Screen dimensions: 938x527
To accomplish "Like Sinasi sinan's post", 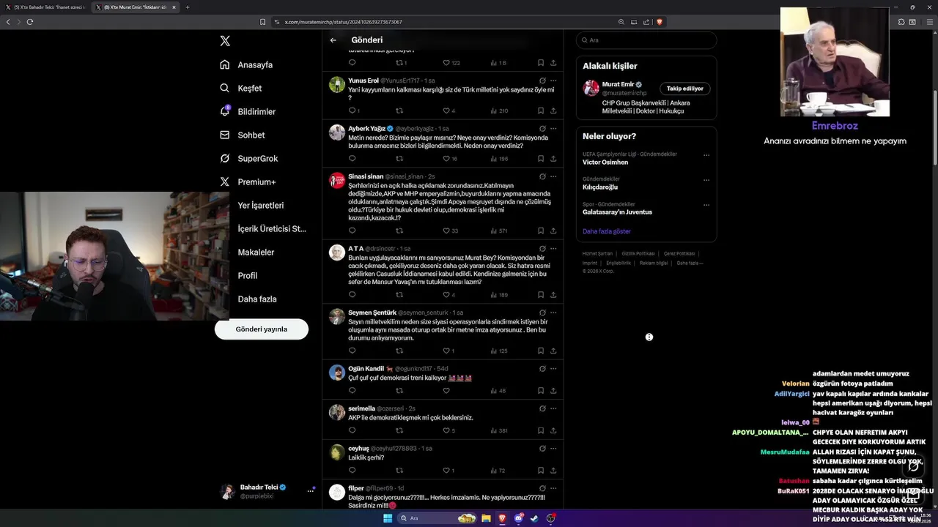I will pyautogui.click(x=446, y=231).
